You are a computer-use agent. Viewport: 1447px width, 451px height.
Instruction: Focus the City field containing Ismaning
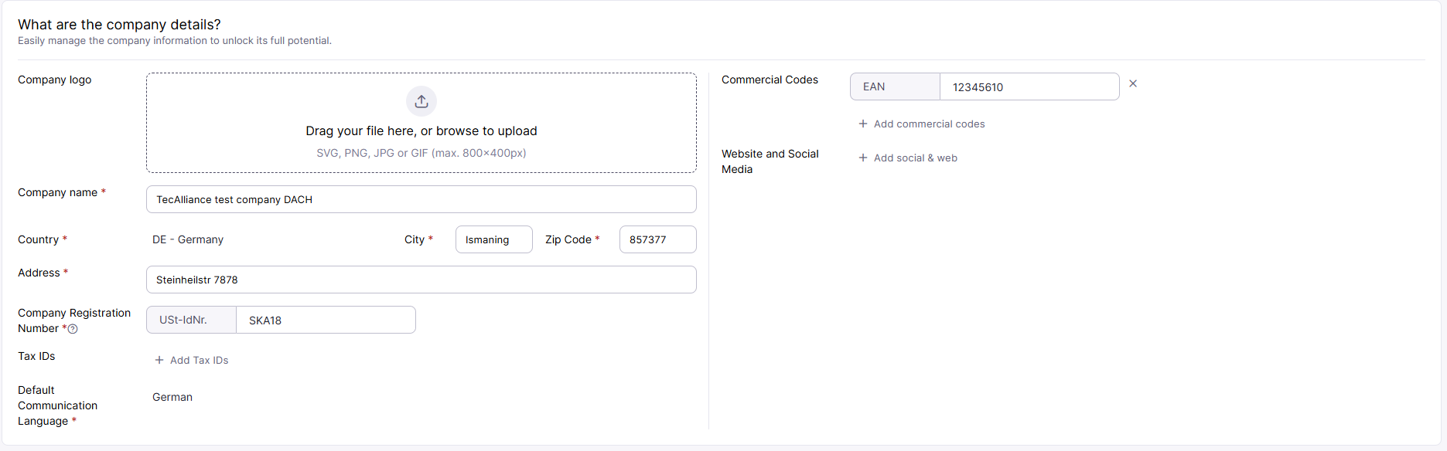pyautogui.click(x=493, y=239)
